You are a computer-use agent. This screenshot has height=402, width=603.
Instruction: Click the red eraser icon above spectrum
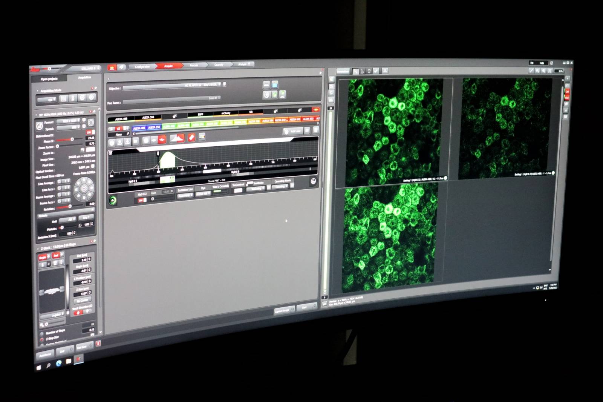pos(191,138)
